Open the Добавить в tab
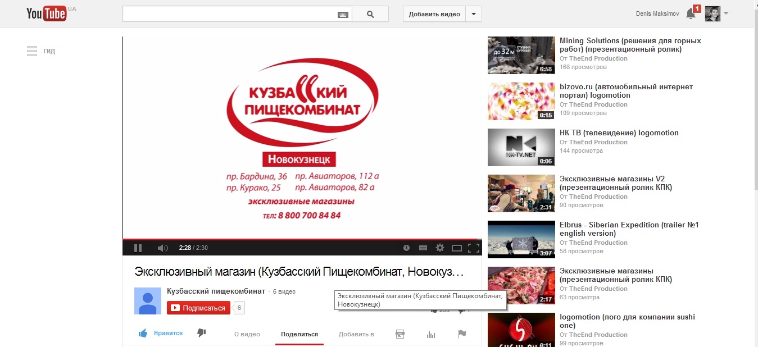The image size is (758, 347). tap(356, 334)
